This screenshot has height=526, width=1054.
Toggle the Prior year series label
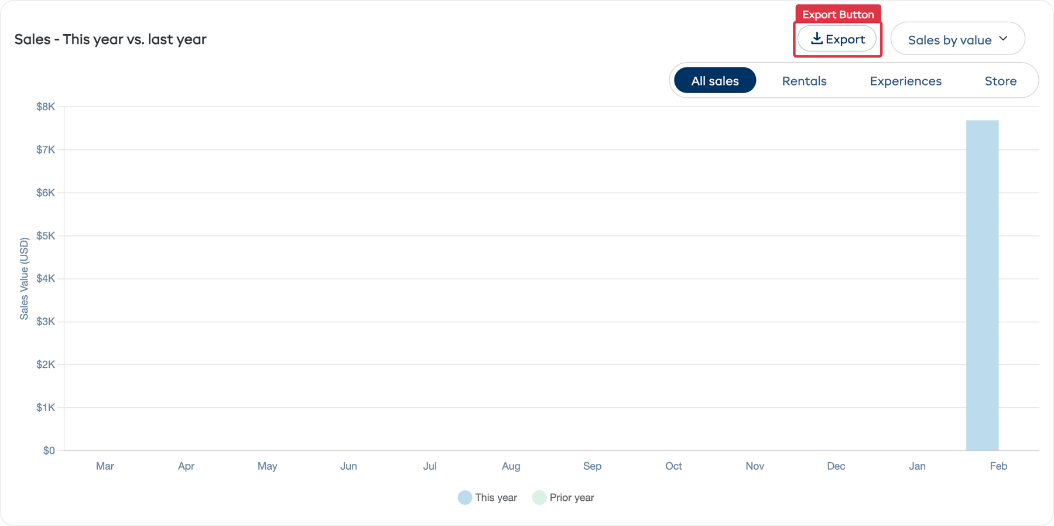572,498
